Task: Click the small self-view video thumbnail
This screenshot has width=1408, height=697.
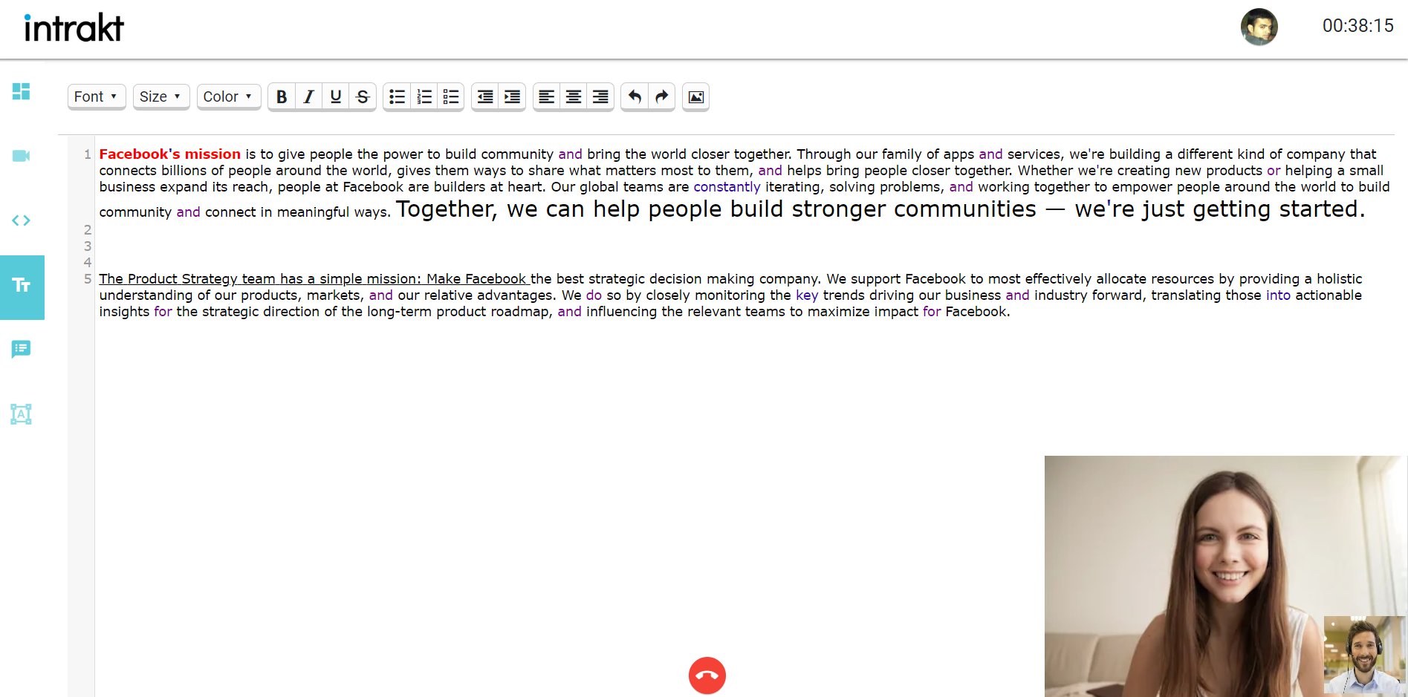Action: click(1365, 655)
